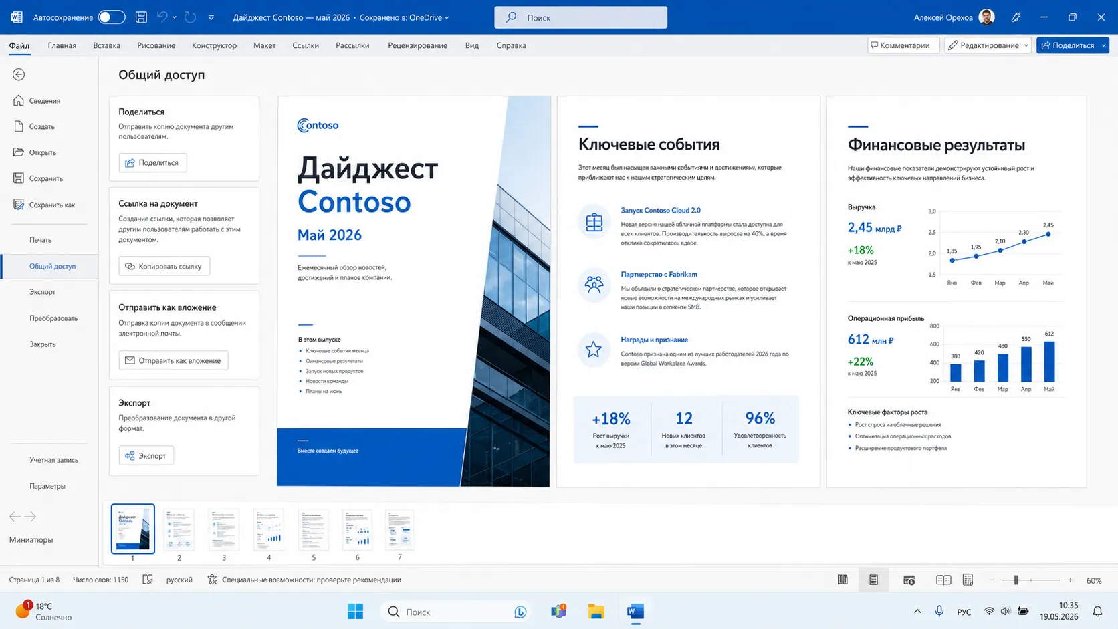Expand Quick Access Toolbar customization arrow
This screenshot has height=629, width=1118.
pyautogui.click(x=211, y=17)
